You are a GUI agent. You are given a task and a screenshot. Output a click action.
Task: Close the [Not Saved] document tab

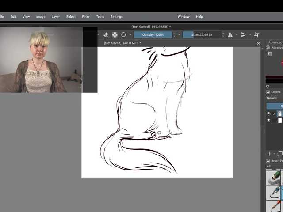[258, 43]
